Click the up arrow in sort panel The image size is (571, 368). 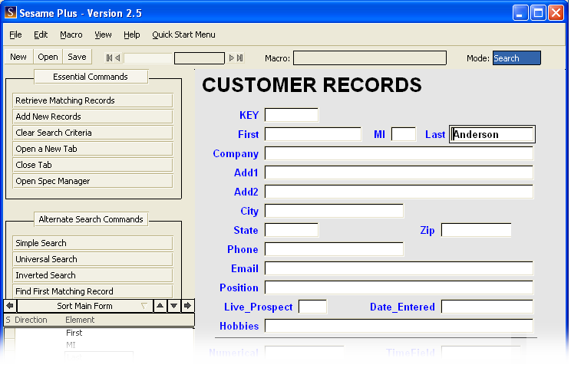(x=160, y=306)
